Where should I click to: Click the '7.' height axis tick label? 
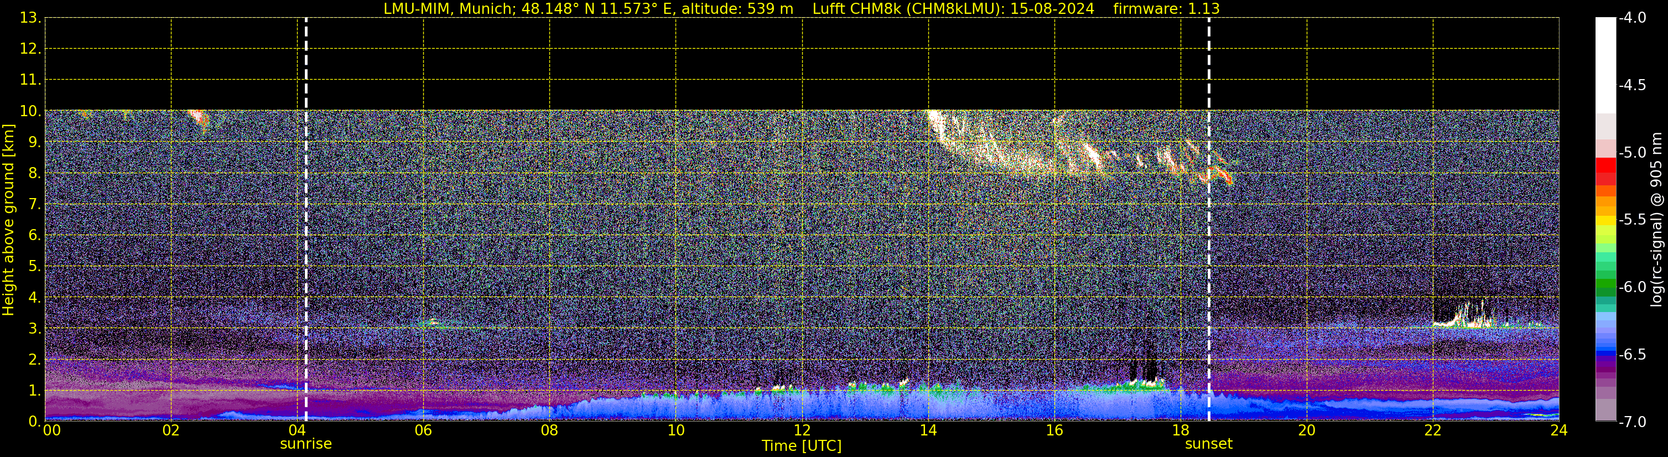[35, 204]
